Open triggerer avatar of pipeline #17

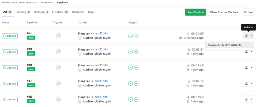[x=58, y=83]
